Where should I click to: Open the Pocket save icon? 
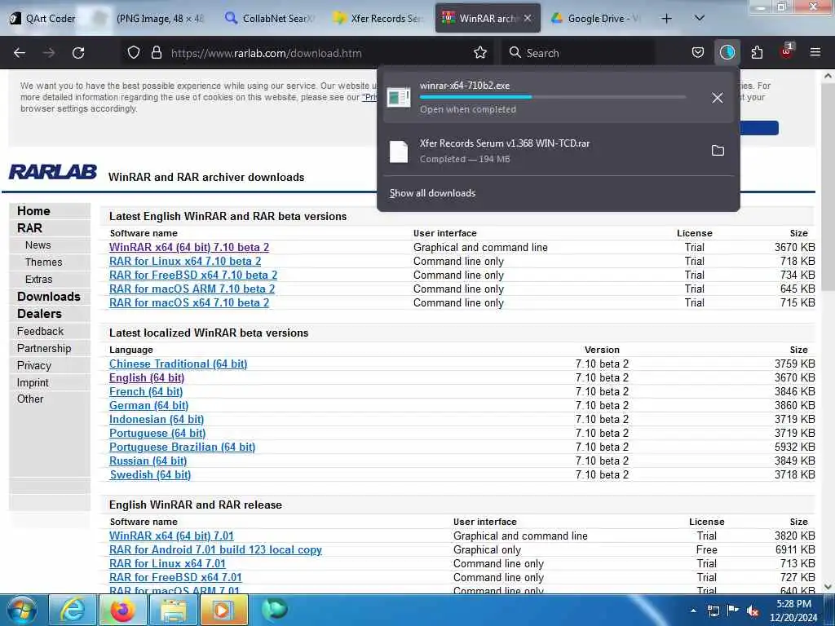pyautogui.click(x=698, y=52)
